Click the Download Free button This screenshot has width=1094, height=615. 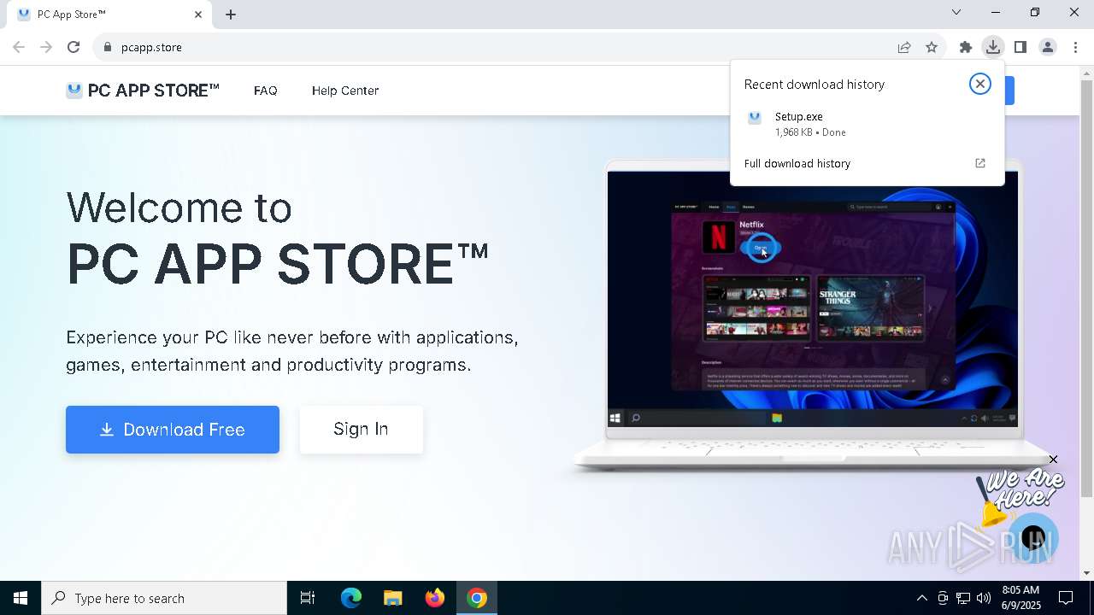[x=173, y=430]
